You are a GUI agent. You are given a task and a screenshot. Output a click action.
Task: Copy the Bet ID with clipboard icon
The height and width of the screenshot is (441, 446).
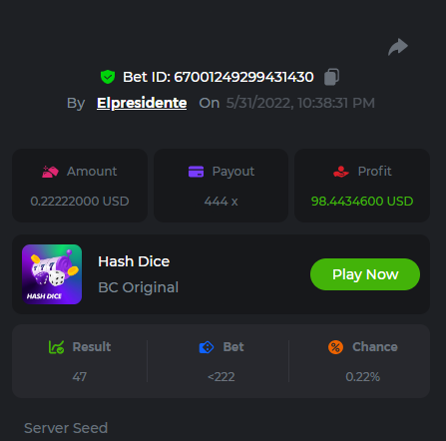331,77
